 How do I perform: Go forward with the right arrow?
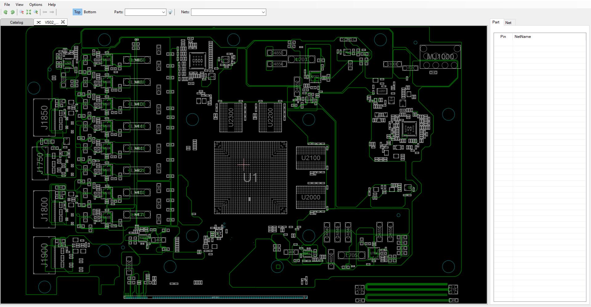(52, 12)
